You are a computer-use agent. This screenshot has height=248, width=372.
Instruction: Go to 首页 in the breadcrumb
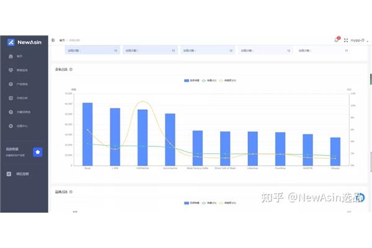tap(62, 40)
